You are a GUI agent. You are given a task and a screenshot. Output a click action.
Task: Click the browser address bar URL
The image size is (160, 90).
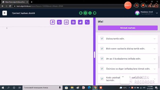[x=40, y=6]
